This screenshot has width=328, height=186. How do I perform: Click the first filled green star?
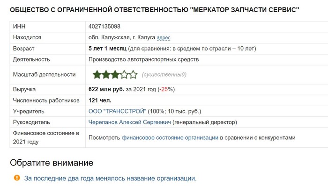pos(97,75)
